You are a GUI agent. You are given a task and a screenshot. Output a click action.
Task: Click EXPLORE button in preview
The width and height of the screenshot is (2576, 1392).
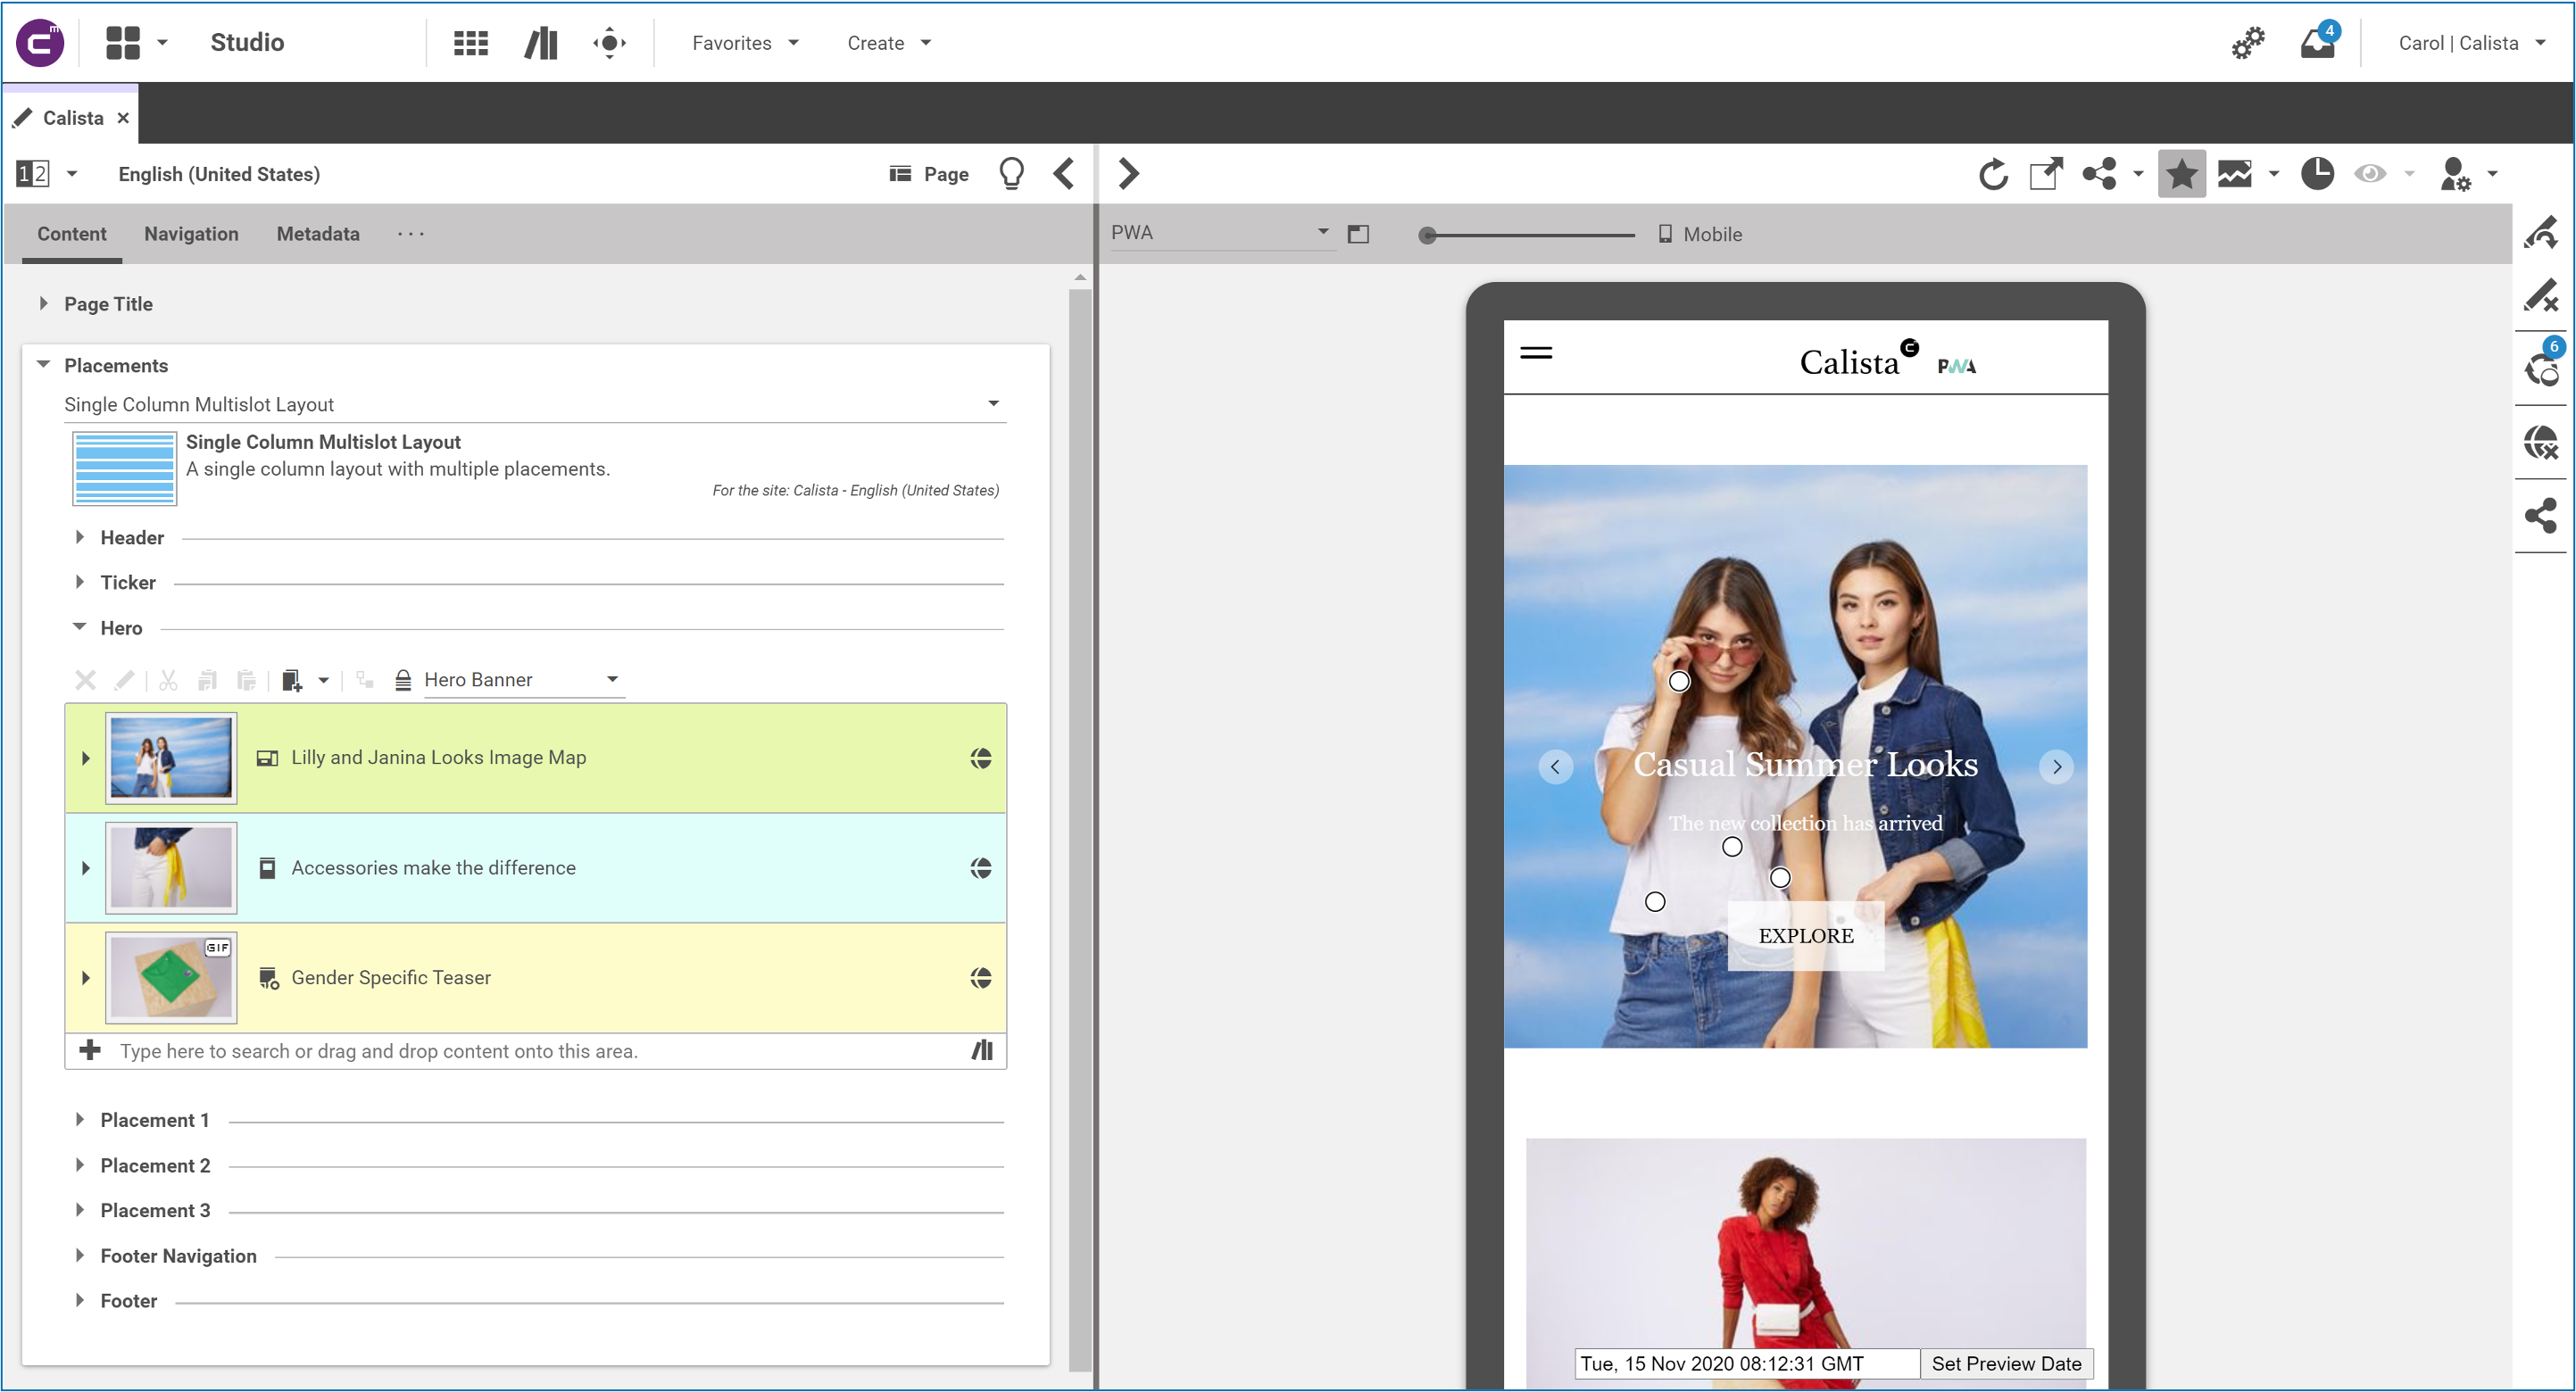[1806, 936]
